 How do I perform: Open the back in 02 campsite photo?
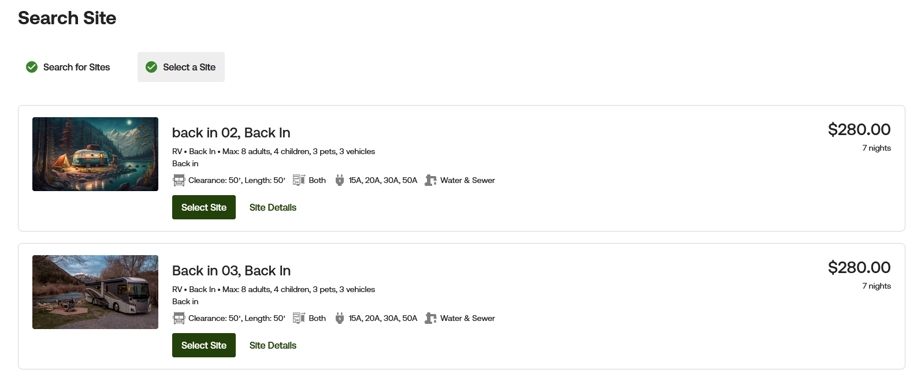coord(95,154)
